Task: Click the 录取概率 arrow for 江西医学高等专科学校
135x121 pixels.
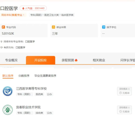Action: click(x=129, y=89)
